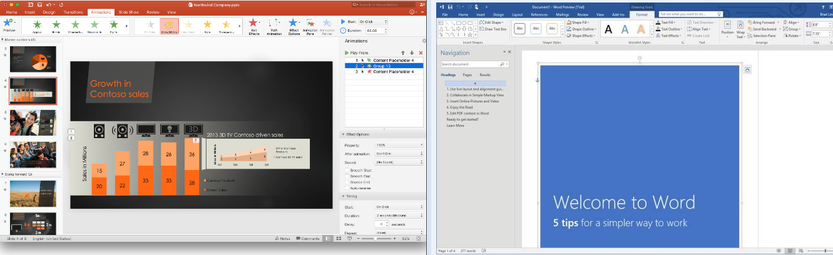Enable the Auto-reverse checkbox
This screenshot has width=833, height=255.
pyautogui.click(x=347, y=187)
